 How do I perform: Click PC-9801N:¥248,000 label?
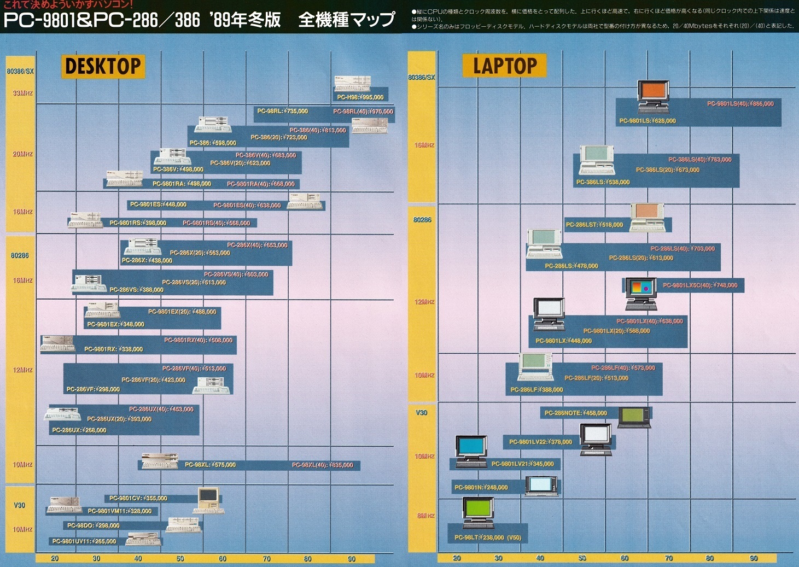tap(481, 487)
